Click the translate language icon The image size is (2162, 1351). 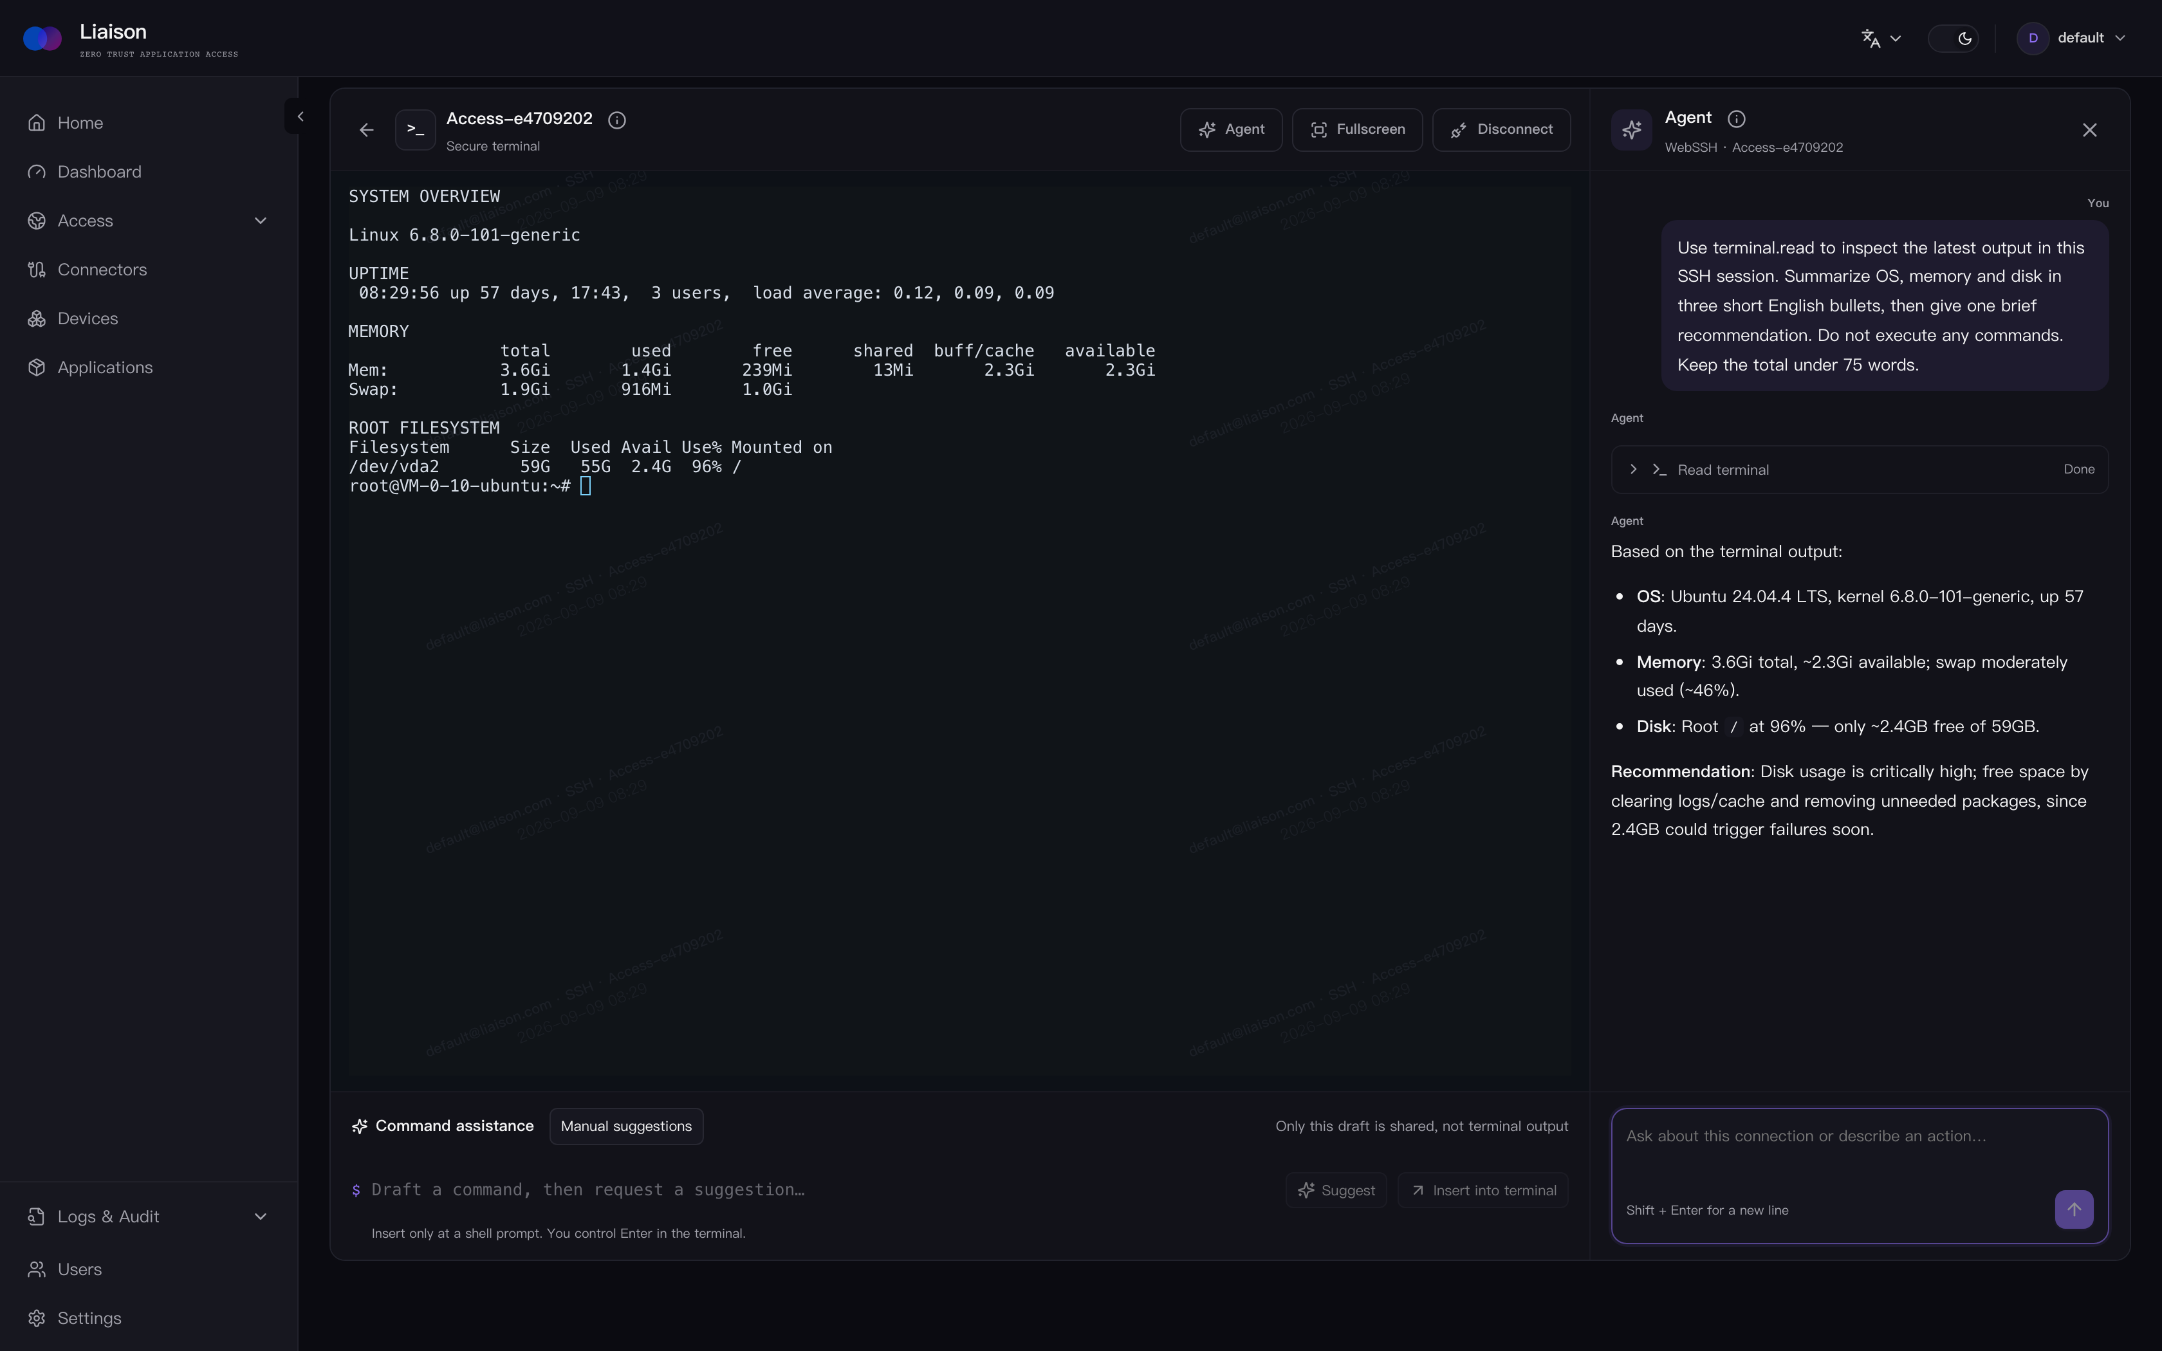tap(1871, 39)
